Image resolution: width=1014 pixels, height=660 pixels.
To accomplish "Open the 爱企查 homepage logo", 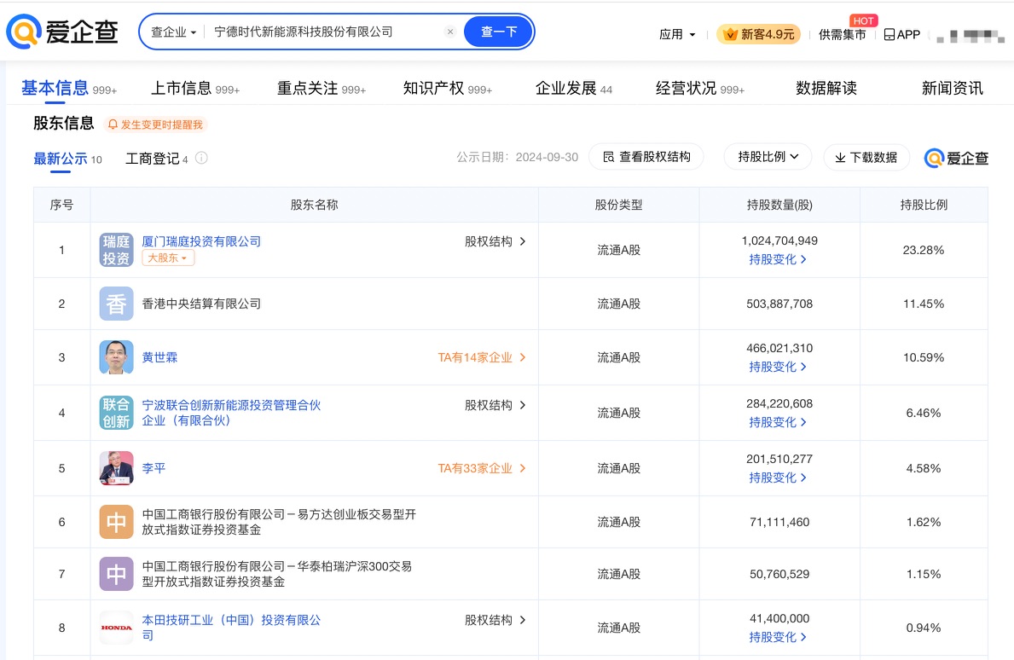I will [x=62, y=31].
